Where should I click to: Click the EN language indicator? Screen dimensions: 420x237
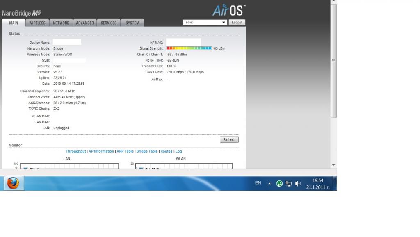258,183
